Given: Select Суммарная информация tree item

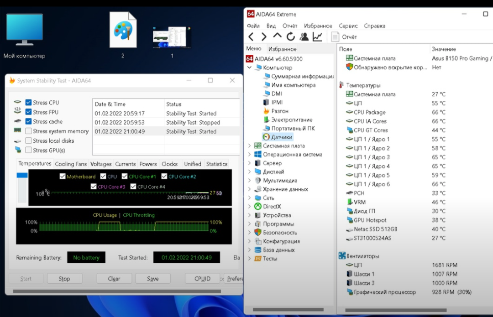Looking at the screenshot, I should point(299,76).
